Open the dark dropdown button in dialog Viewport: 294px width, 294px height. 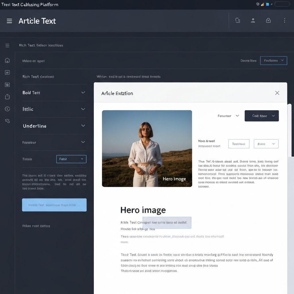[x=262, y=116]
